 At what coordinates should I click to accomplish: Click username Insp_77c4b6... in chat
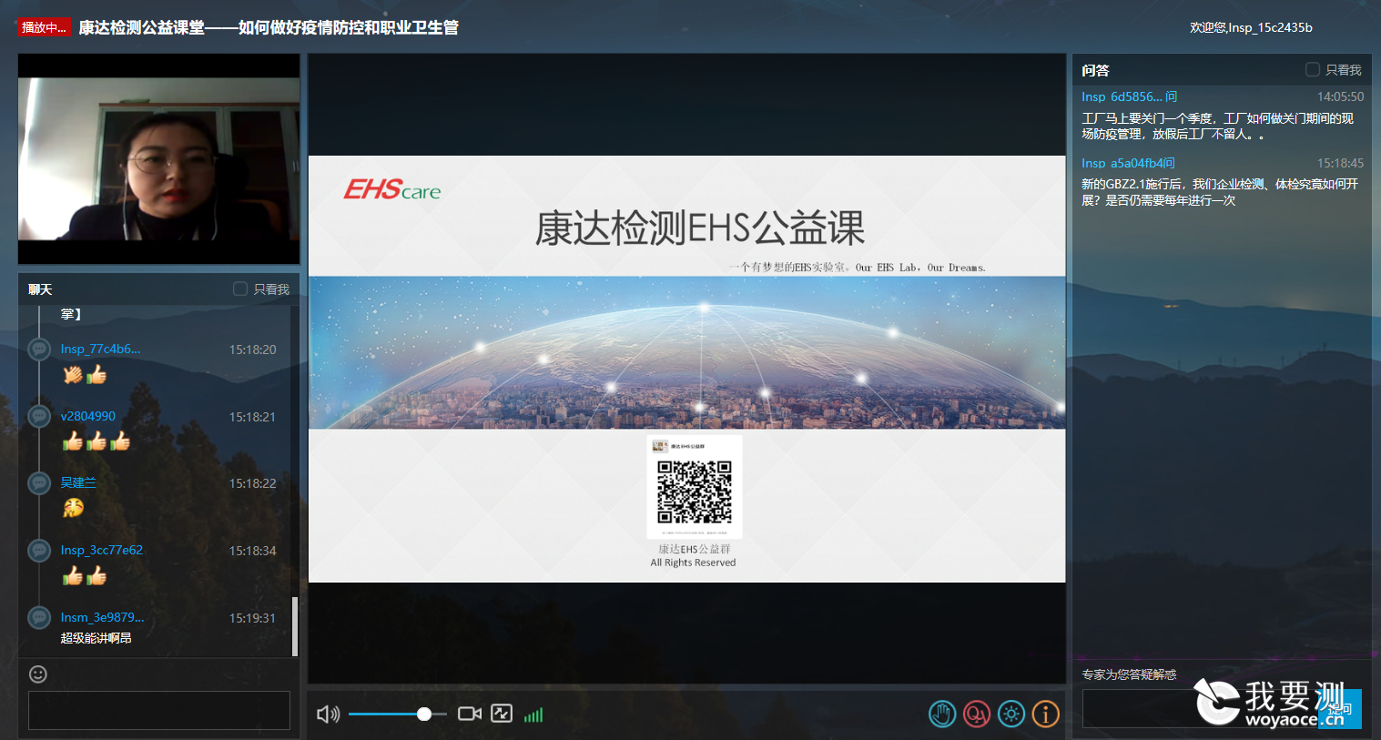[x=100, y=349]
